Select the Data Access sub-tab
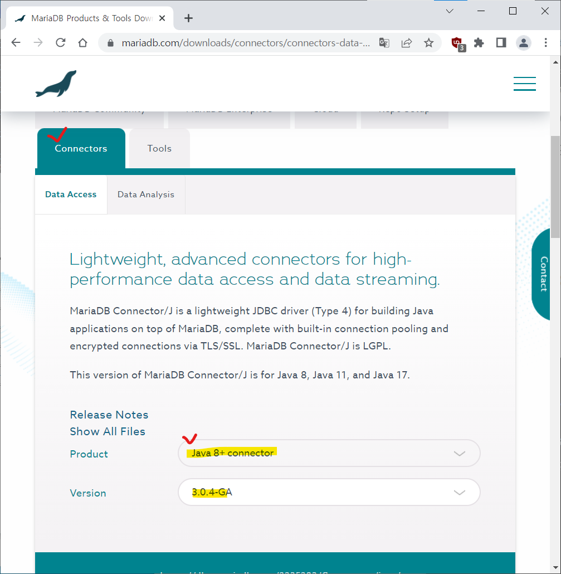Image resolution: width=561 pixels, height=574 pixels. (71, 194)
